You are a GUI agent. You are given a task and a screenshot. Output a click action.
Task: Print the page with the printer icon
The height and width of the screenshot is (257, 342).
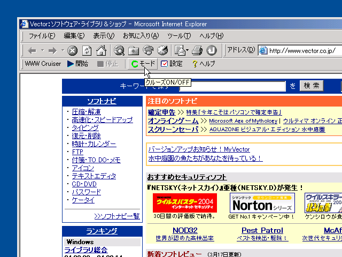pyautogui.click(x=197, y=50)
